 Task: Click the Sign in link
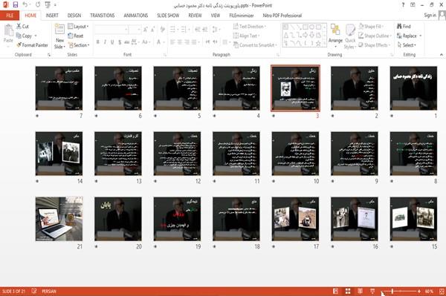point(430,15)
